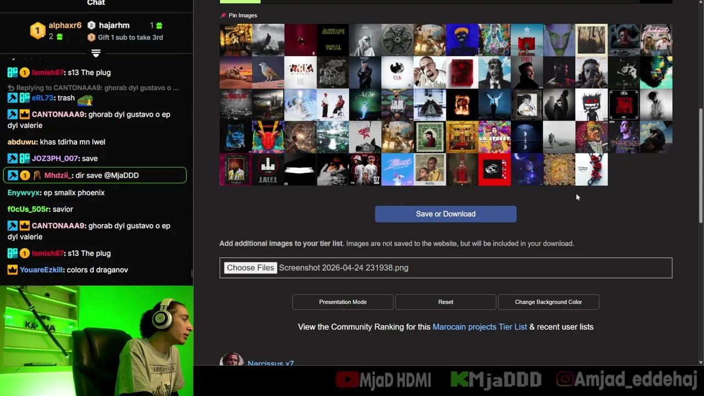Screen dimensions: 704x396
Task: Click the Screenshot 2026-04-24 231938.png file name
Action: (x=343, y=268)
